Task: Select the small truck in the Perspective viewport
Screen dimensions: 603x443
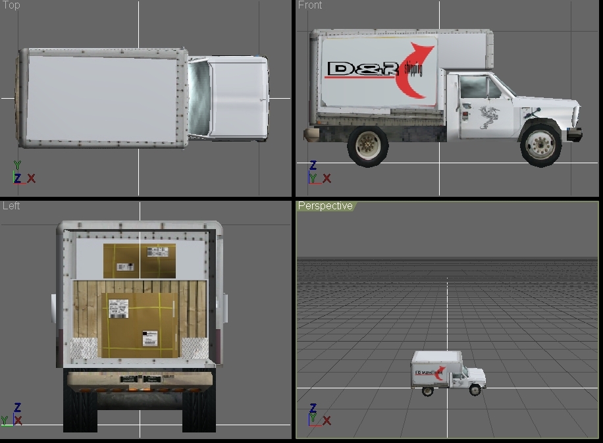Action: (x=448, y=373)
